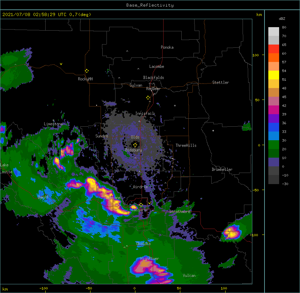Click the yellow station marker over Cochrane storm
300x293 pixels.
[x=118, y=206]
